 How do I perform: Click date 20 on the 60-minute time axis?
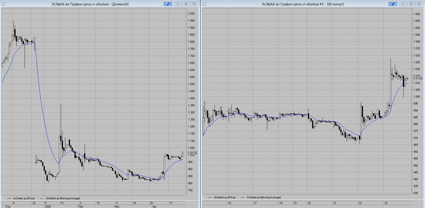(x=309, y=203)
